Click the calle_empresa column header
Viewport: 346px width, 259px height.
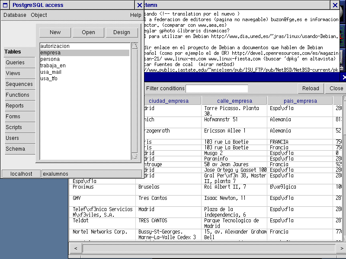(x=234, y=101)
